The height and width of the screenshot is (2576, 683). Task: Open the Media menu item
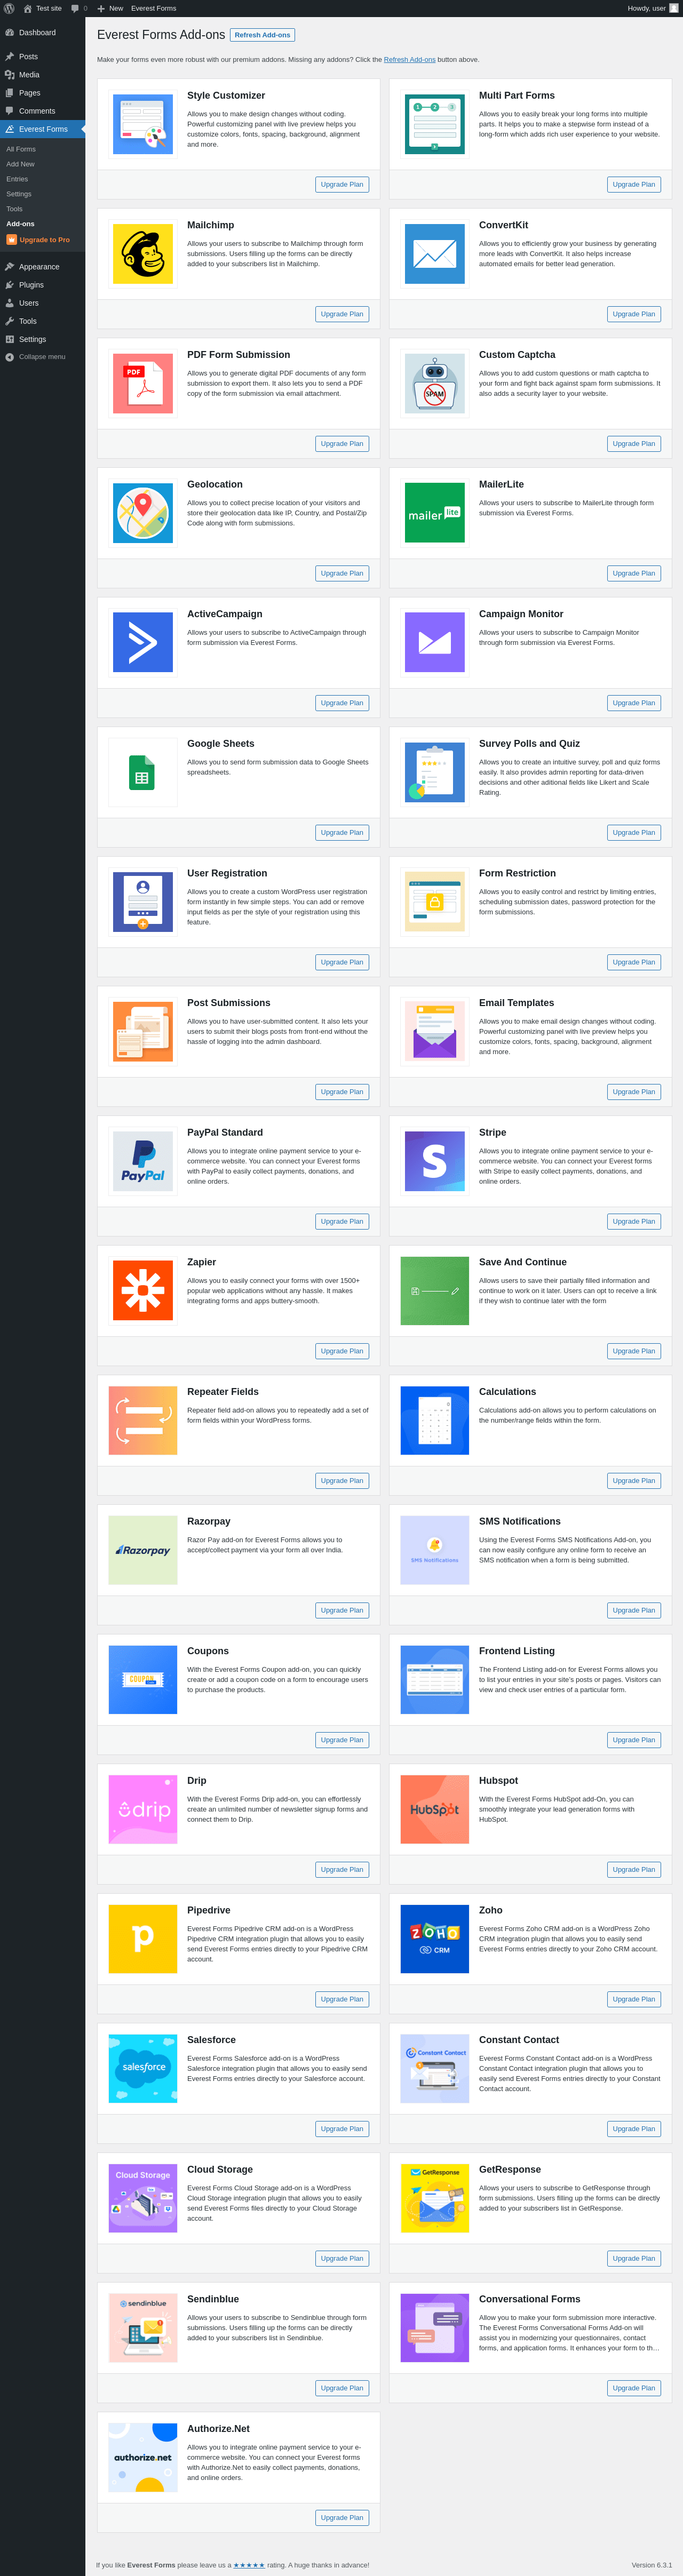[x=42, y=75]
